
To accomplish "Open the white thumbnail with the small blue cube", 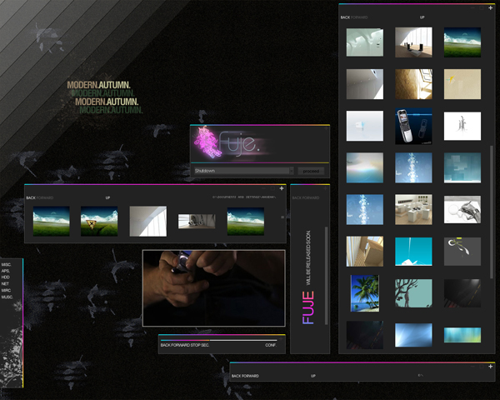I will tap(365, 126).
